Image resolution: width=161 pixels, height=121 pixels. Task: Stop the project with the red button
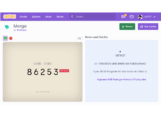[11, 38]
